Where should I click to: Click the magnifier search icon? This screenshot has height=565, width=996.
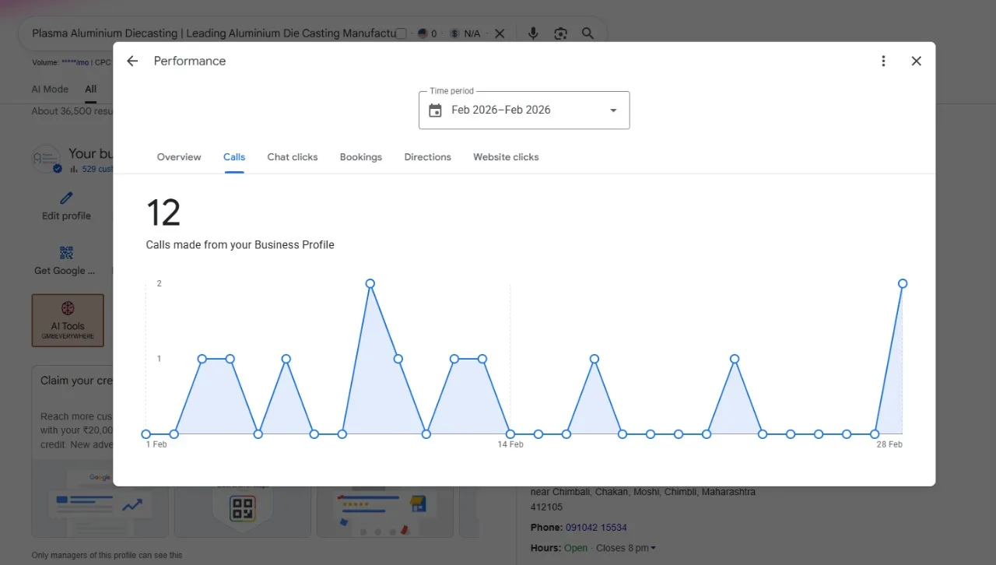pyautogui.click(x=588, y=33)
